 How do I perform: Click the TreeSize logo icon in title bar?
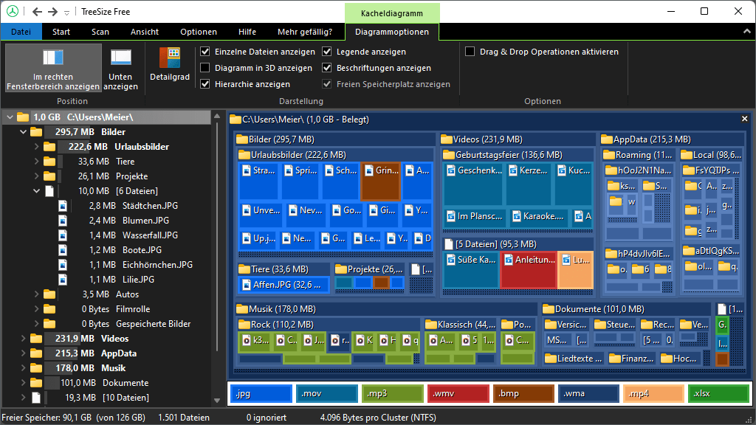pos(13,12)
